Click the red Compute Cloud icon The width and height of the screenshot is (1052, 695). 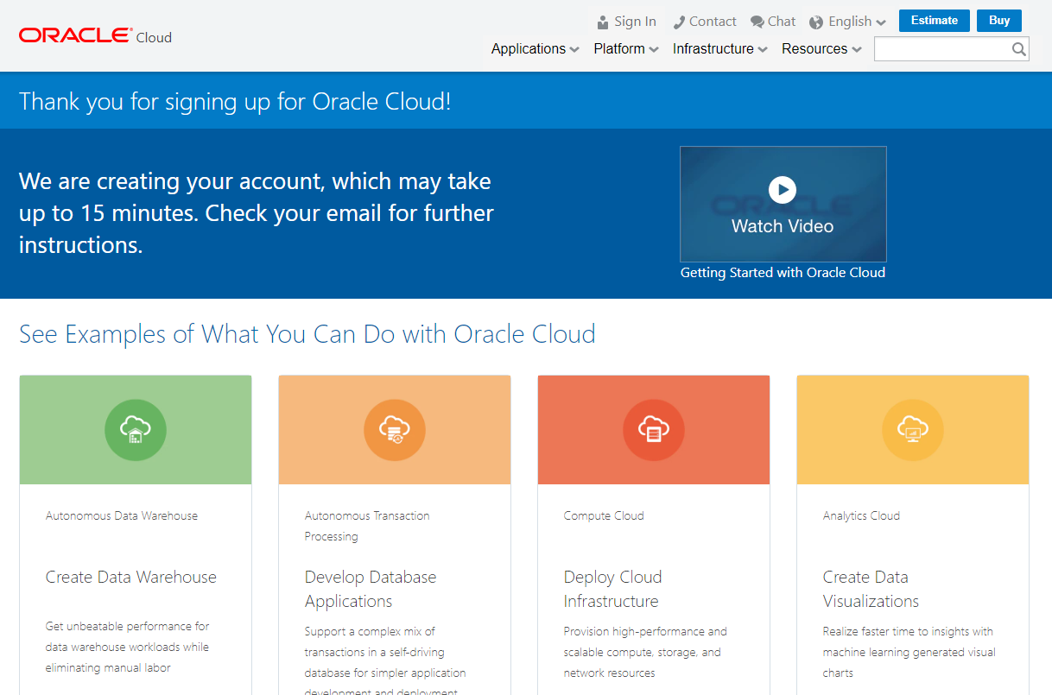pyautogui.click(x=654, y=429)
